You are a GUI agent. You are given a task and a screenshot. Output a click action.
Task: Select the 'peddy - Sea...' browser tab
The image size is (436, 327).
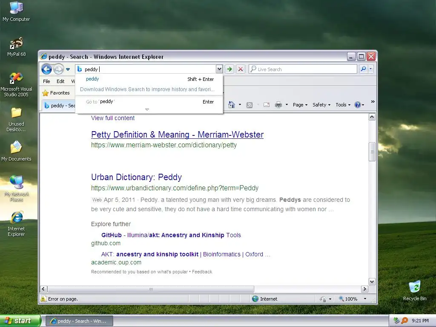59,106
